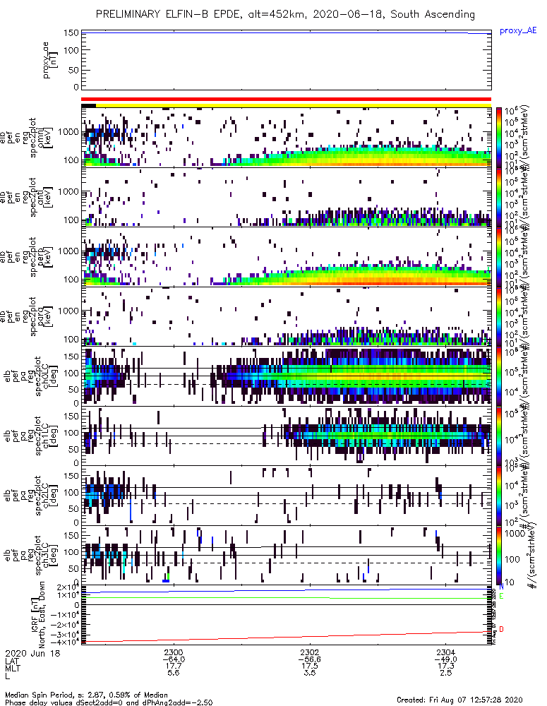Click the 2304 time axis label
The height and width of the screenshot is (706, 547).
coord(445,652)
